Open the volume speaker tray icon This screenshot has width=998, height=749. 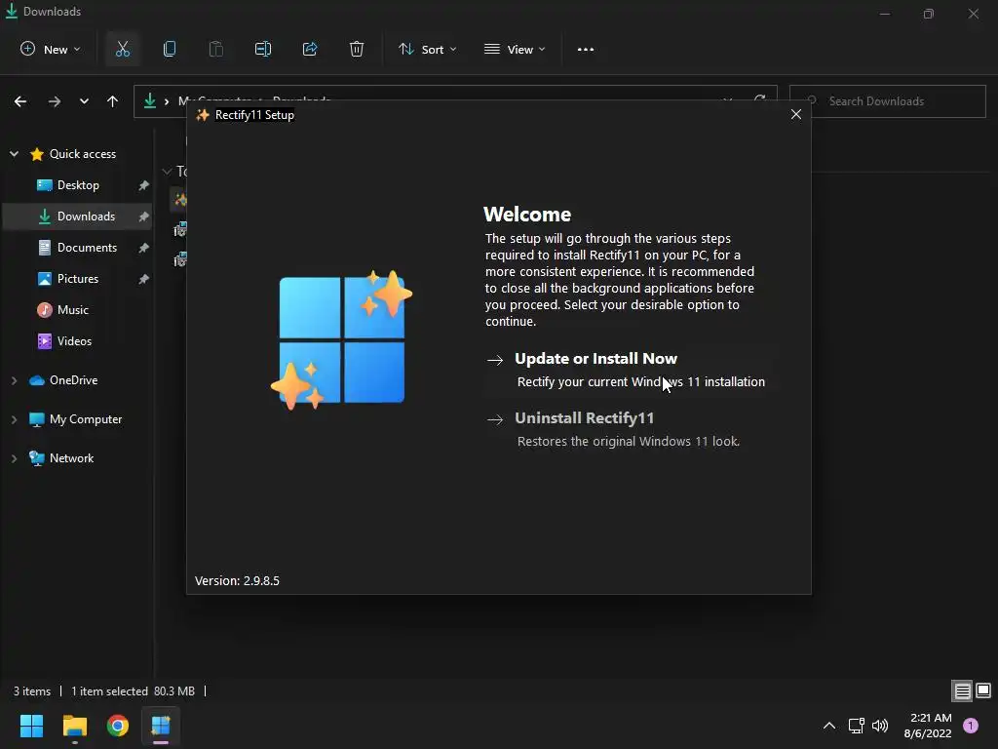[880, 726]
